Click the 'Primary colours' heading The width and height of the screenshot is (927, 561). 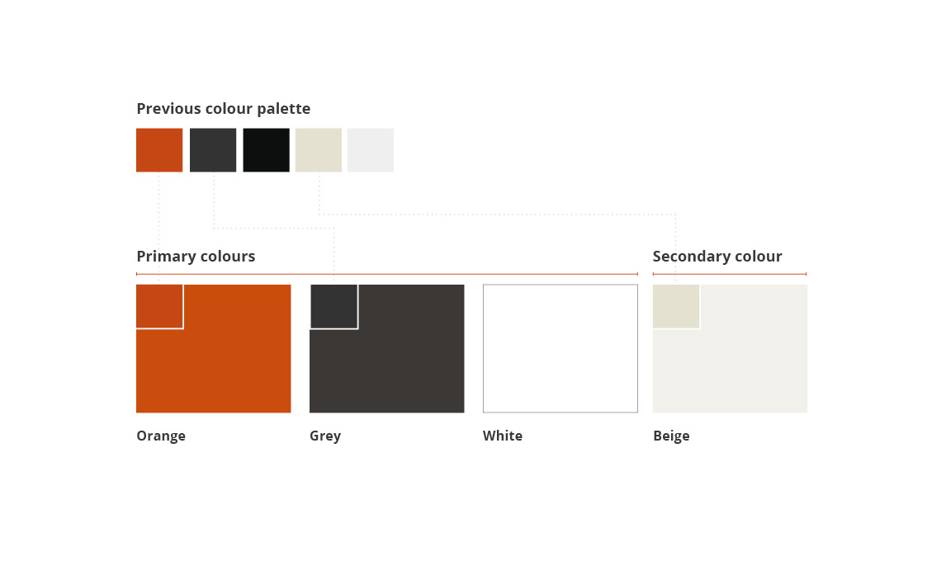tap(196, 257)
